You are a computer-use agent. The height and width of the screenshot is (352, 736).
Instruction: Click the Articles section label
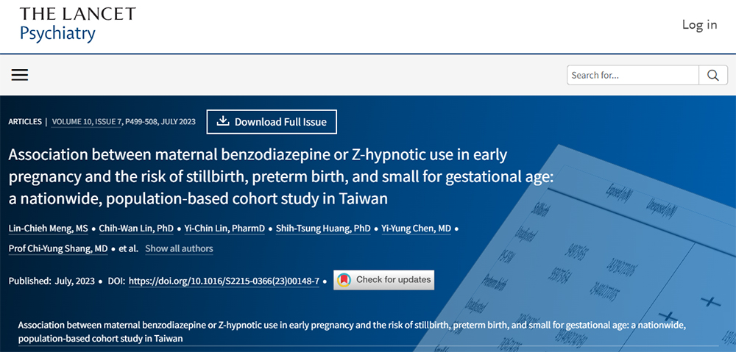[x=25, y=122]
